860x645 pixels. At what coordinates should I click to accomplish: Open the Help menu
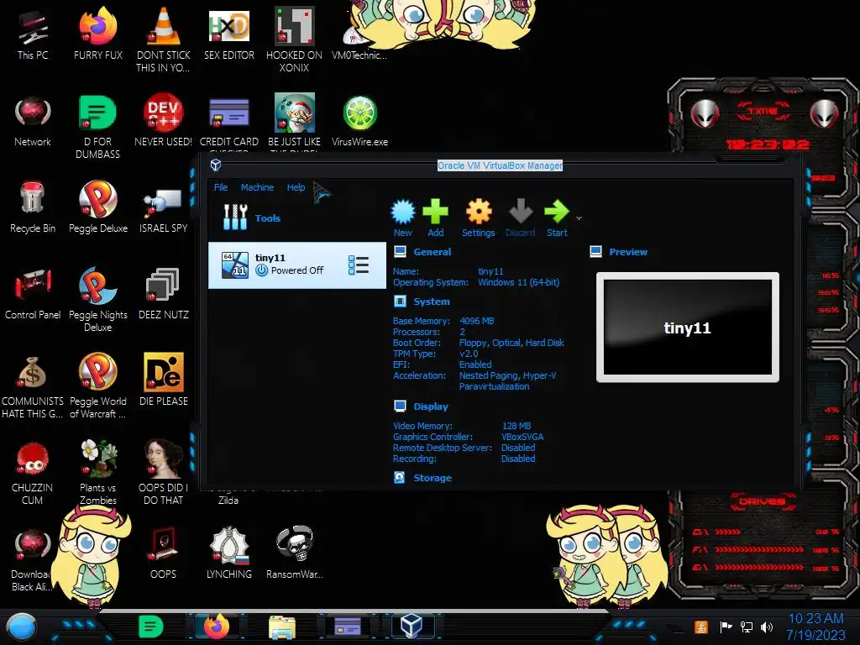pyautogui.click(x=296, y=187)
